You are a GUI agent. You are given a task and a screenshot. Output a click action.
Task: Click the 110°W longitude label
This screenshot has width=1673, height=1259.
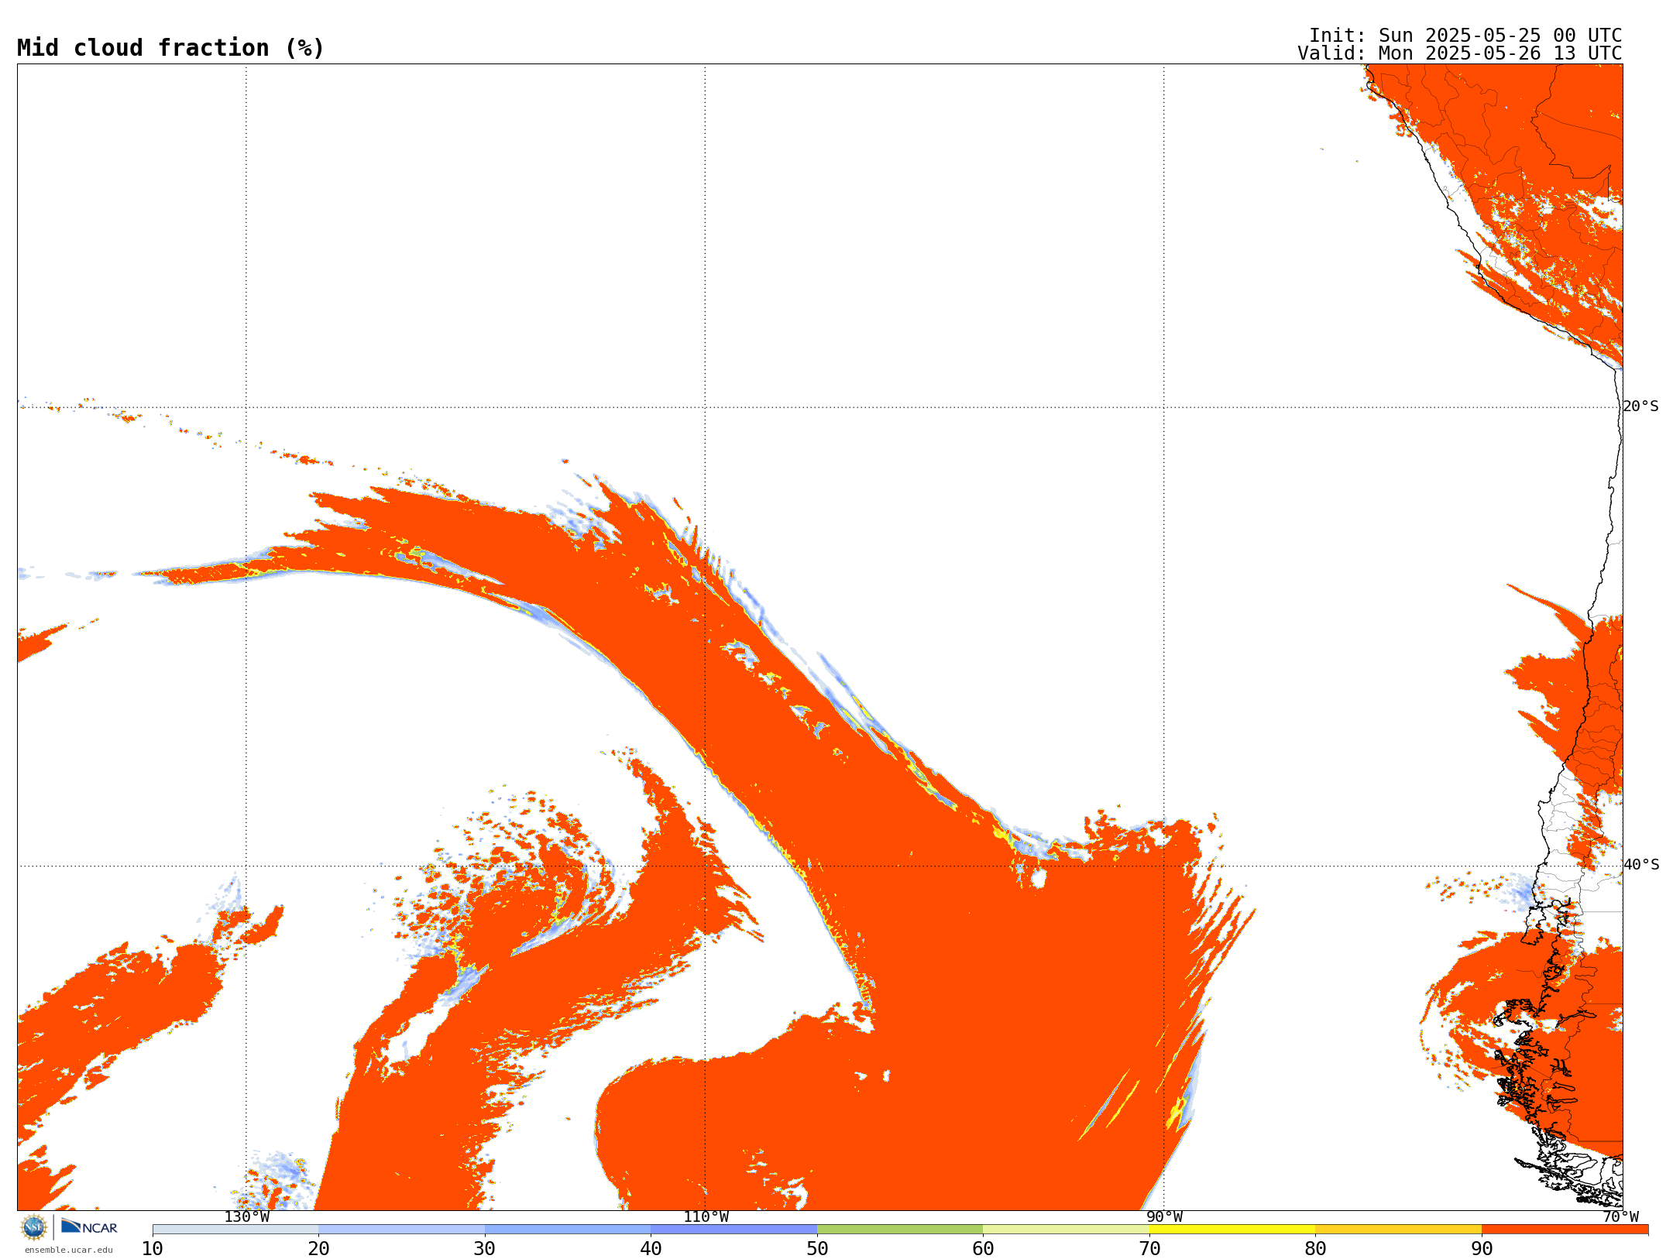(x=706, y=1217)
